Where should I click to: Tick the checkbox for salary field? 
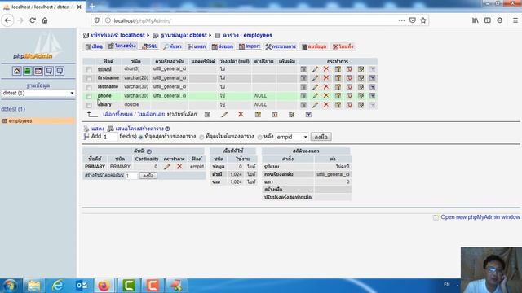tap(89, 105)
